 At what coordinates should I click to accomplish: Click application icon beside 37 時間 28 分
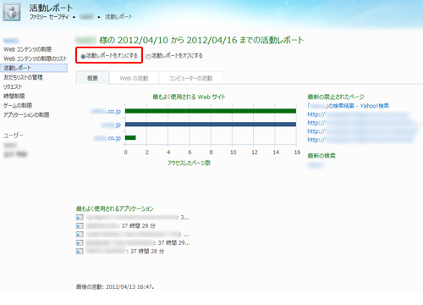pos(80,251)
